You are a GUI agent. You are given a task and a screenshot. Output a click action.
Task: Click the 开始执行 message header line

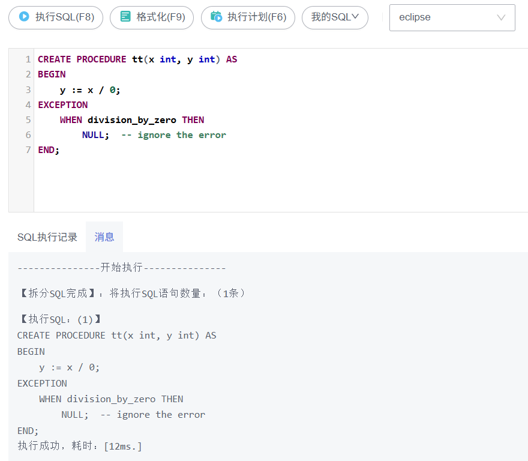[x=122, y=268]
